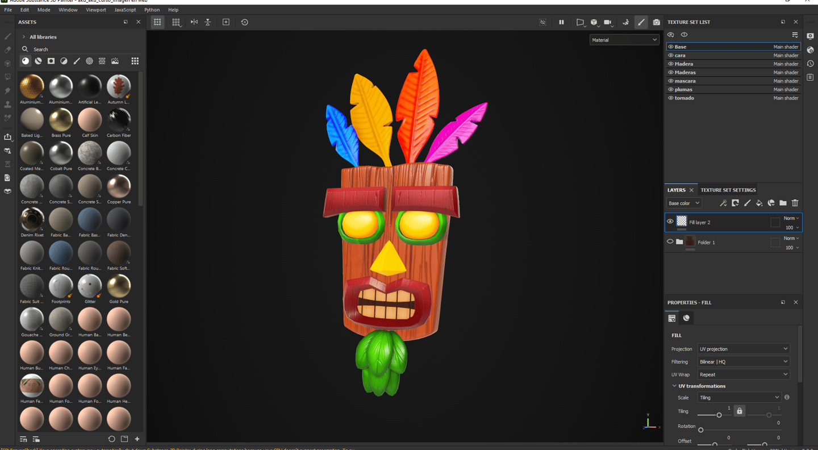
Task: Filter assets by textures category
Action: (102, 61)
